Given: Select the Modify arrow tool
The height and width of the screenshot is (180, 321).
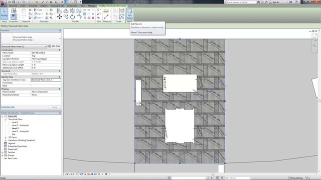Looking at the screenshot, I should coord(4,13).
